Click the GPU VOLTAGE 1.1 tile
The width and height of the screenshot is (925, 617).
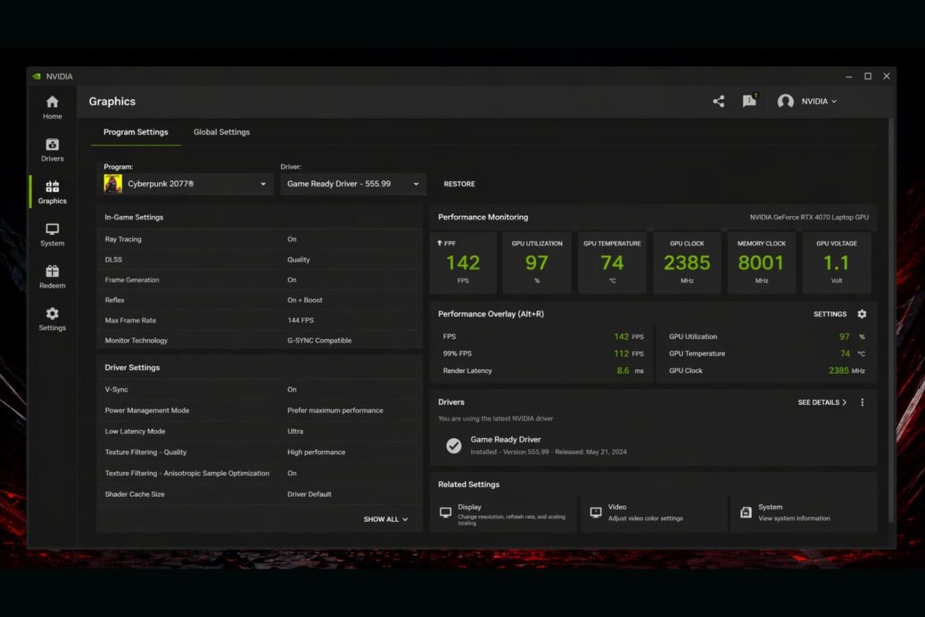[x=837, y=263]
